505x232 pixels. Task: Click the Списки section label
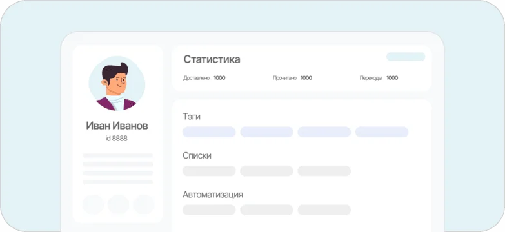tap(197, 156)
